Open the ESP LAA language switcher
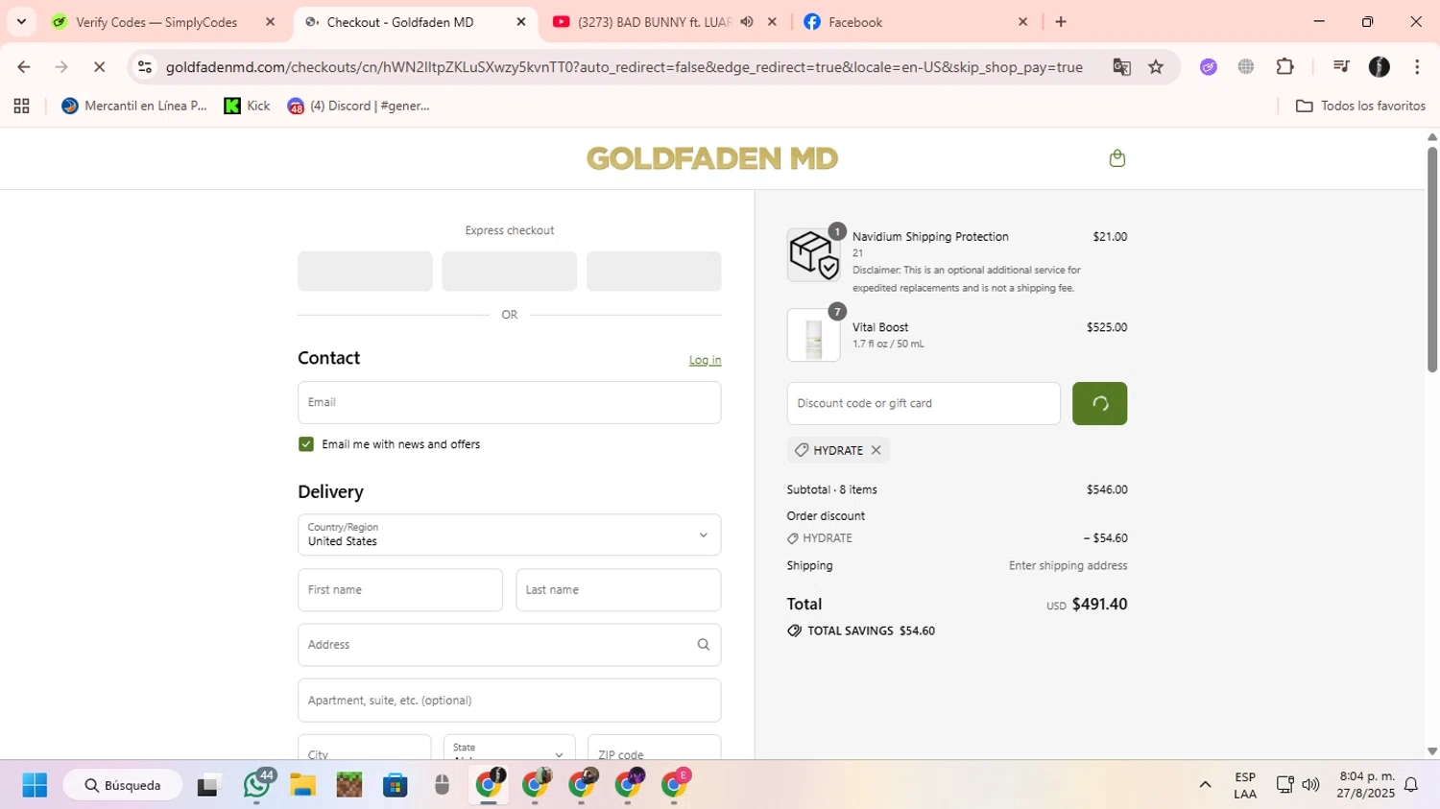 [x=1245, y=785]
